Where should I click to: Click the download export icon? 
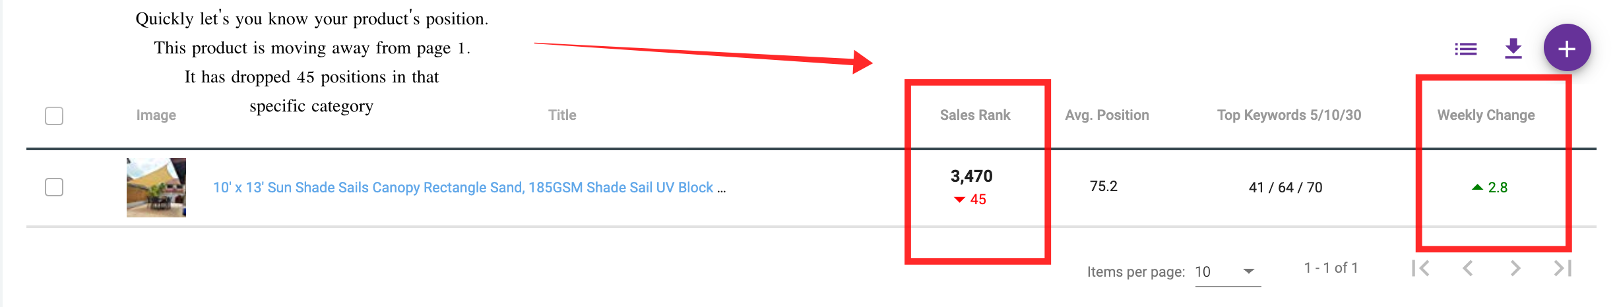click(1513, 49)
